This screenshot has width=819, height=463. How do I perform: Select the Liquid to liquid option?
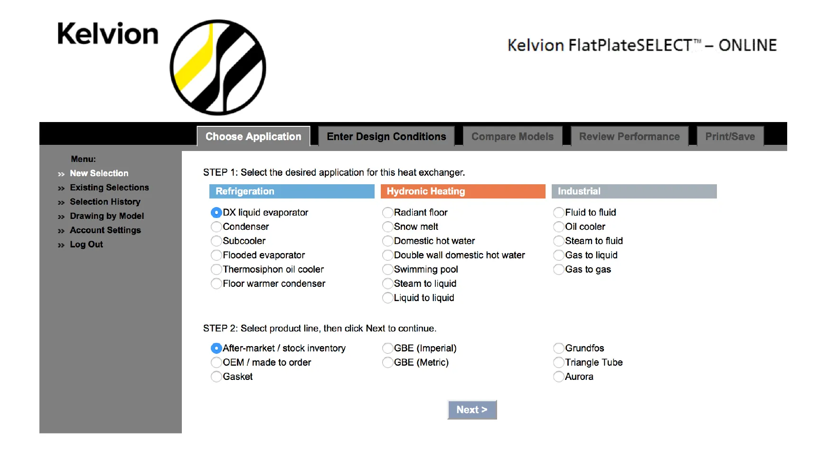point(387,298)
